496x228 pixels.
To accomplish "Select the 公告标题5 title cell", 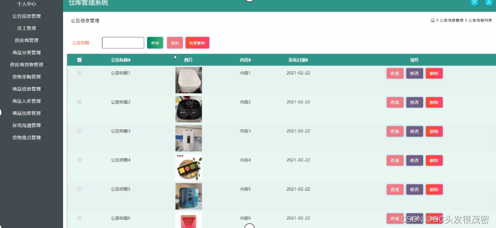I will coord(120,189).
